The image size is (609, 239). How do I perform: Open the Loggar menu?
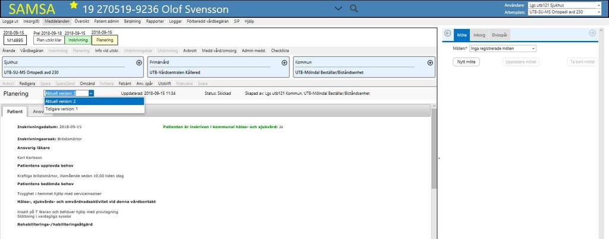click(x=175, y=21)
